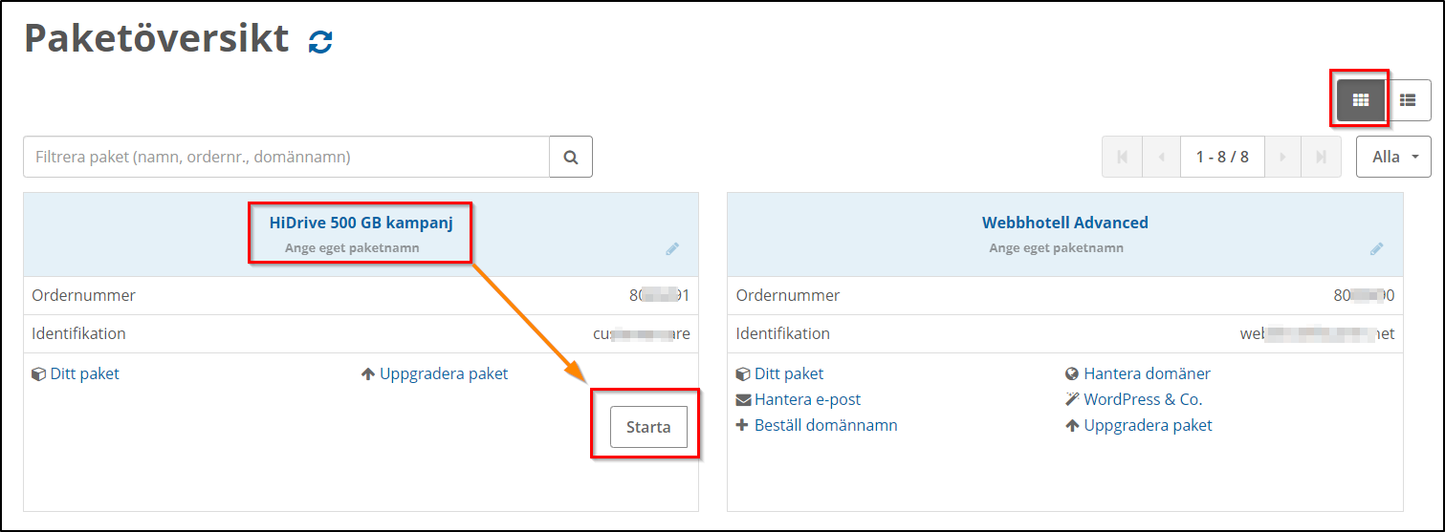Viewport: 1445px width, 532px height.
Task: Go to previous page of packages
Action: point(1161,157)
